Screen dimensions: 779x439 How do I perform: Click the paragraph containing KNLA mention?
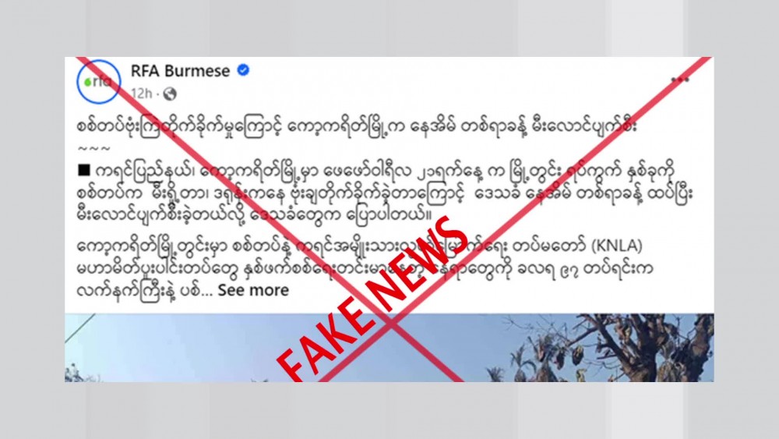click(x=365, y=269)
